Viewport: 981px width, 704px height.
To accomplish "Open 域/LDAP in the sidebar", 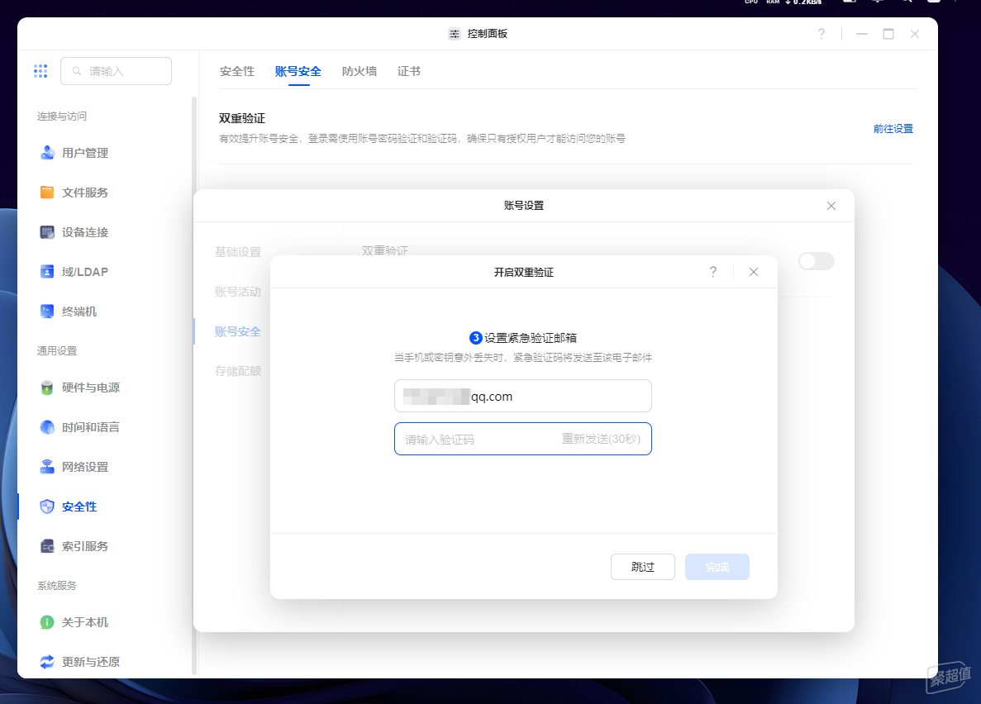I will pos(85,272).
